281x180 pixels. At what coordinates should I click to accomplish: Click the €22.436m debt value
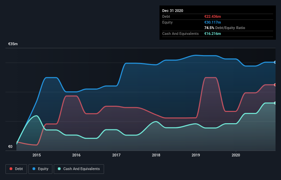(213, 16)
